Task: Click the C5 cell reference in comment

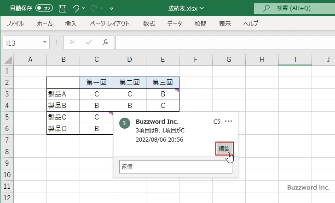Action: click(x=217, y=122)
